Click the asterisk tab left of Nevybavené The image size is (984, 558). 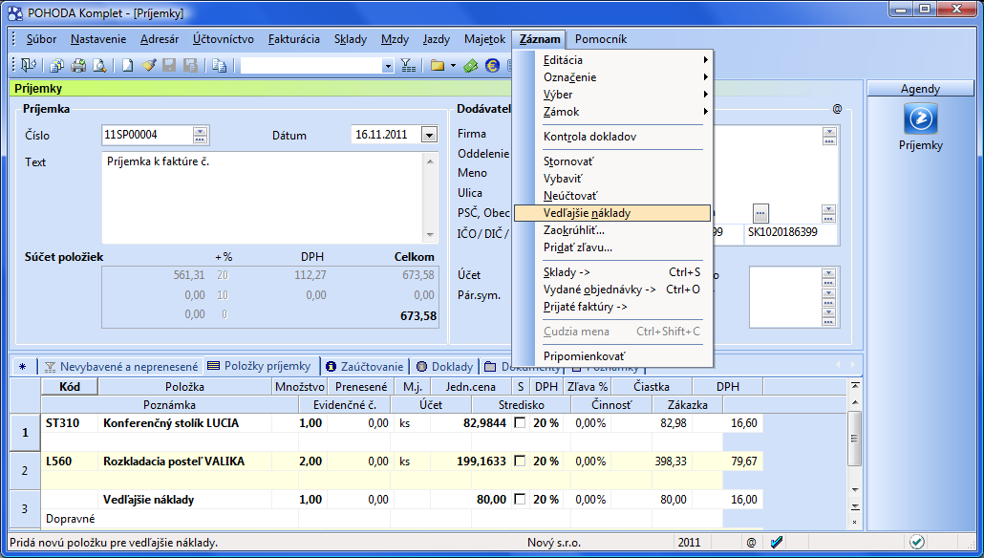23,367
